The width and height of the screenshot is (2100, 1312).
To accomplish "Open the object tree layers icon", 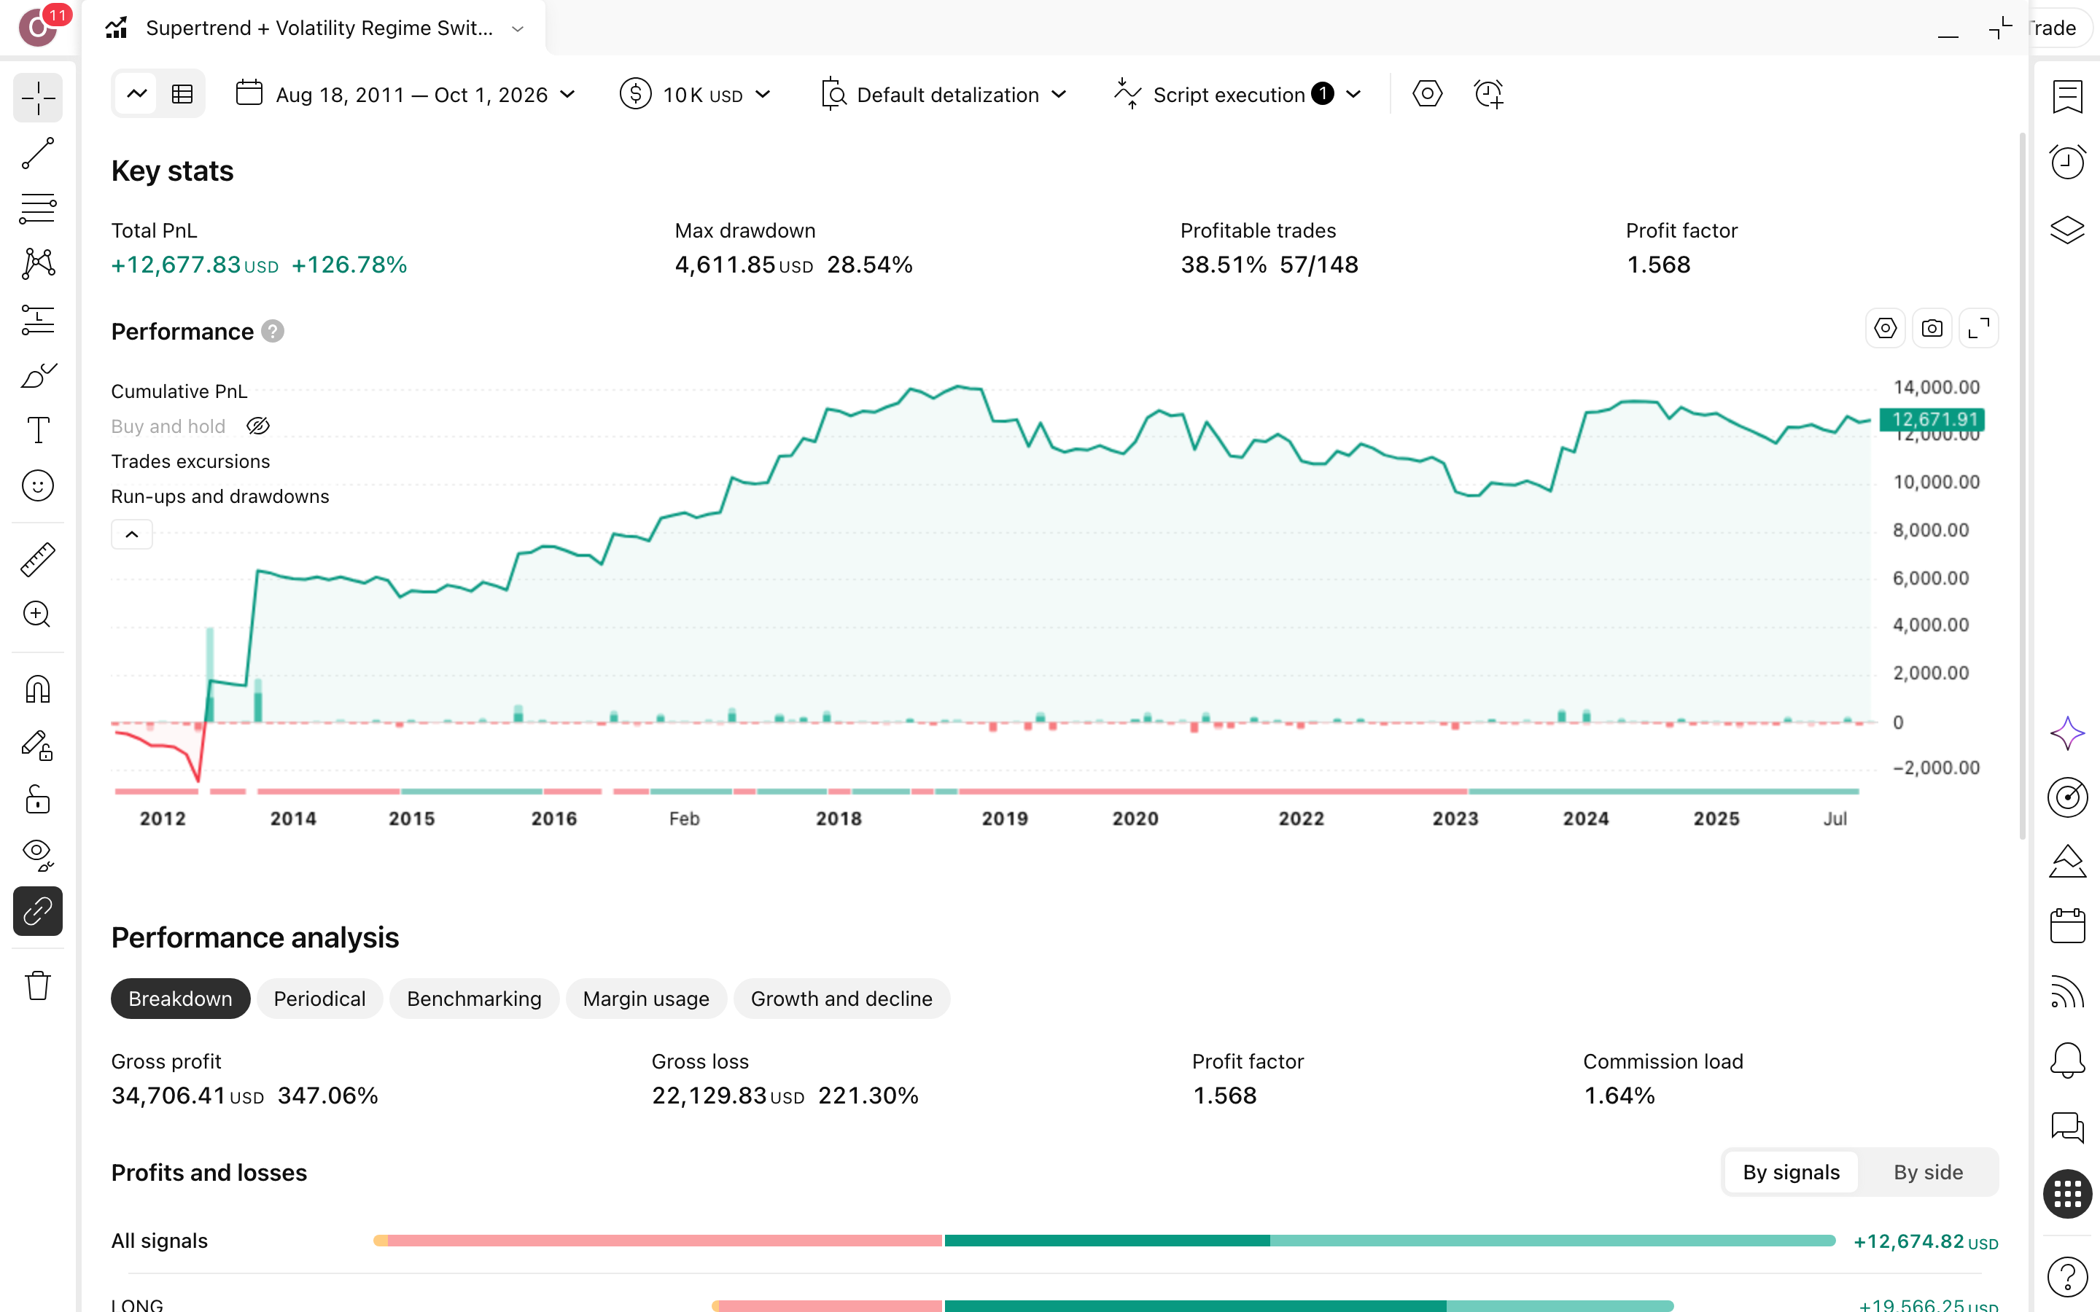I will (x=2067, y=230).
